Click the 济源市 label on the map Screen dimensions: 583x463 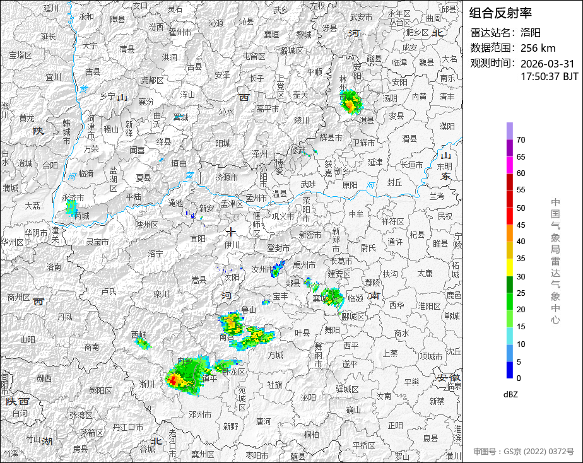click(227, 177)
